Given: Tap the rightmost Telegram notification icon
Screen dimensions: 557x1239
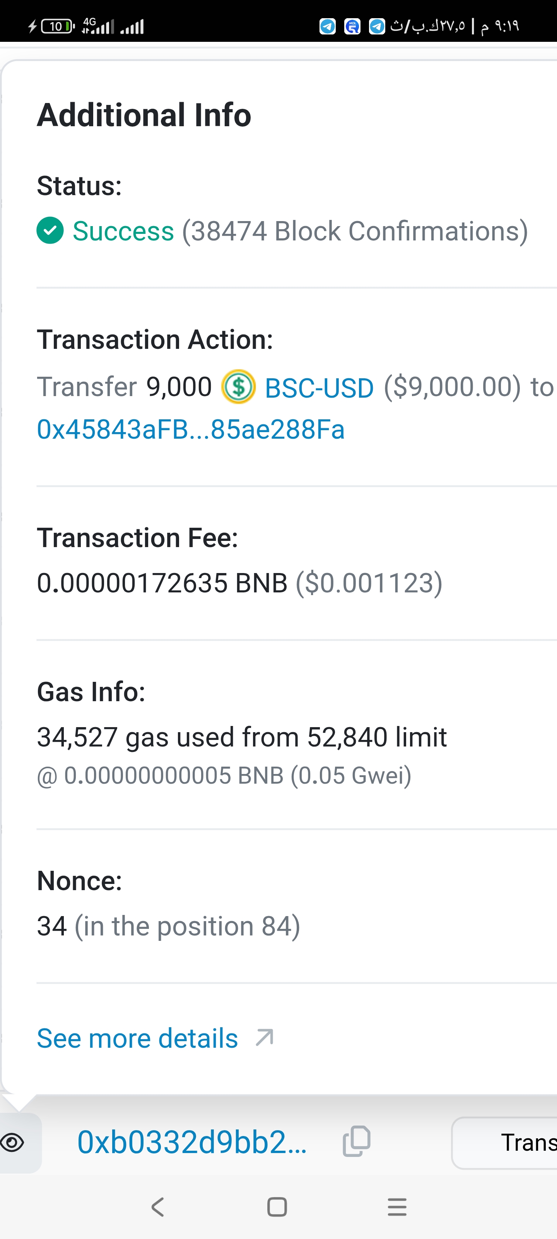Looking at the screenshot, I should pyautogui.click(x=377, y=26).
